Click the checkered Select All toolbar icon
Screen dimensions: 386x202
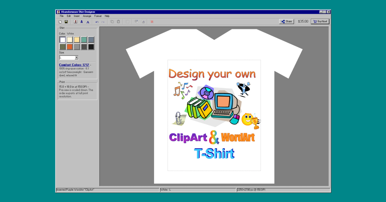coord(127,22)
